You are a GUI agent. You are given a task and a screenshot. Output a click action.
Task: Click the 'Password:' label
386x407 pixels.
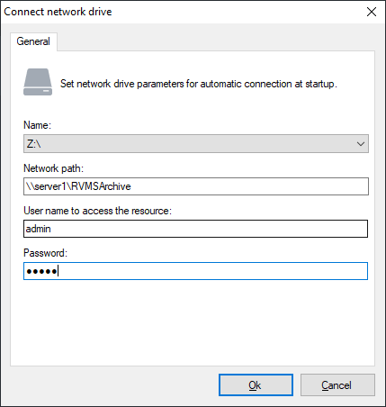(x=45, y=253)
